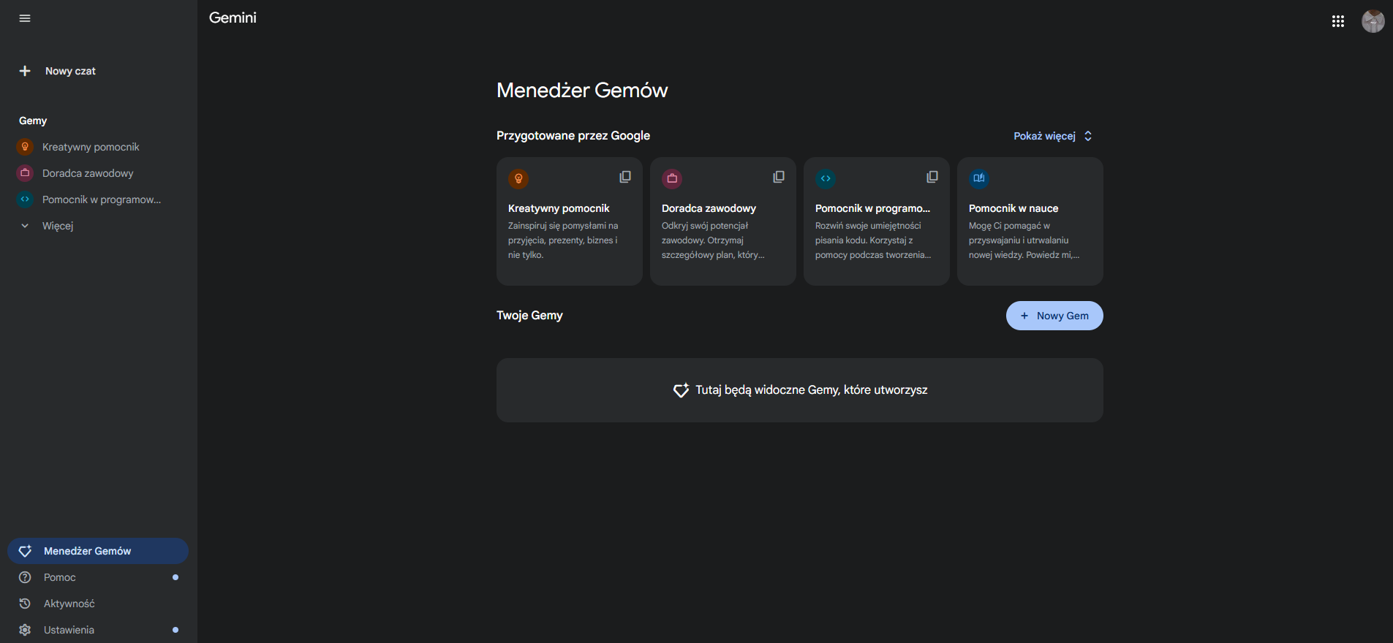Click the Odkryj swój potencjał description text
The image size is (1393, 643).
point(713,240)
